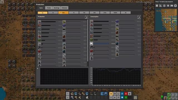Screen dimensions: 178x100
Task: Click the character armor slot icon
Action: (165, 98)
